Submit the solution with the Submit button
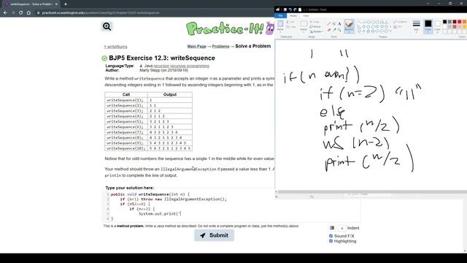467x263 pixels. pyautogui.click(x=214, y=235)
